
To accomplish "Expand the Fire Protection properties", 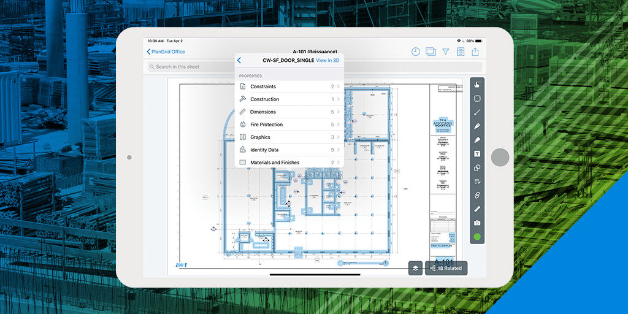I will pyautogui.click(x=289, y=124).
